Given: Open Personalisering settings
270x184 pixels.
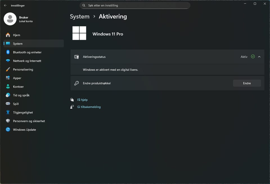Looking at the screenshot, I should tap(34, 69).
